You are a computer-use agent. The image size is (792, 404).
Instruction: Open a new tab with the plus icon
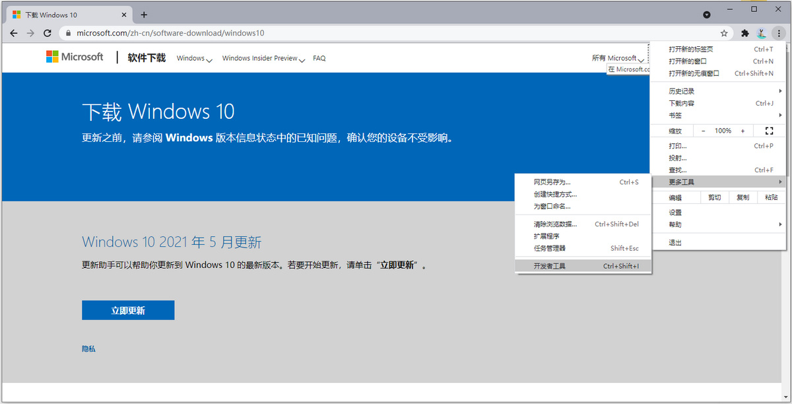click(x=144, y=14)
